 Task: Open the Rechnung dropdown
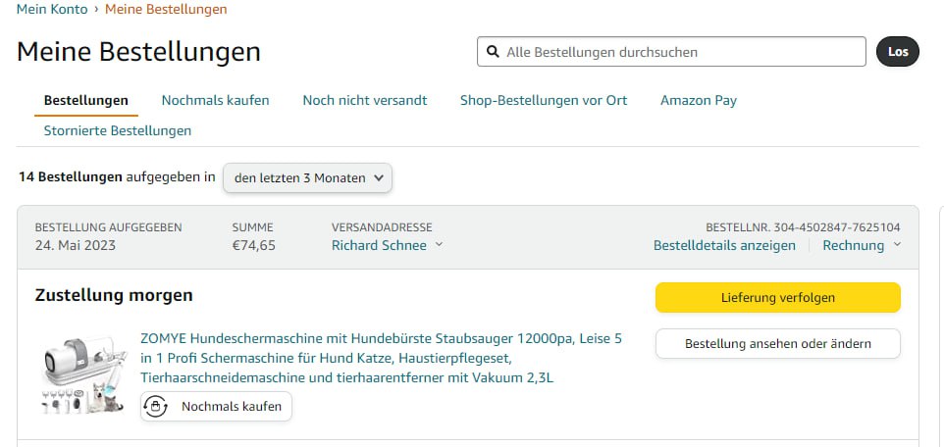coord(861,245)
